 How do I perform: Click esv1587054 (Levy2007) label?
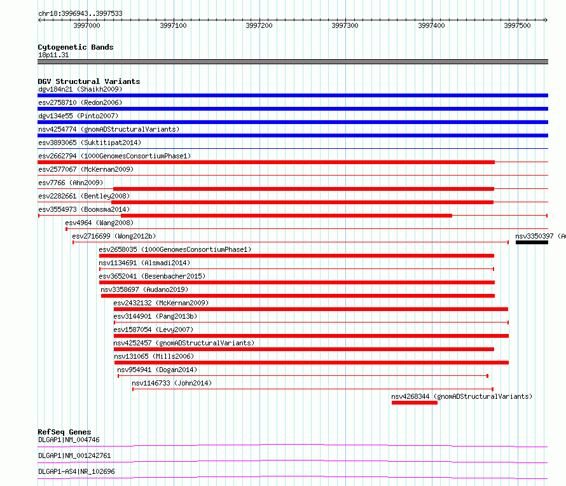[x=153, y=330]
